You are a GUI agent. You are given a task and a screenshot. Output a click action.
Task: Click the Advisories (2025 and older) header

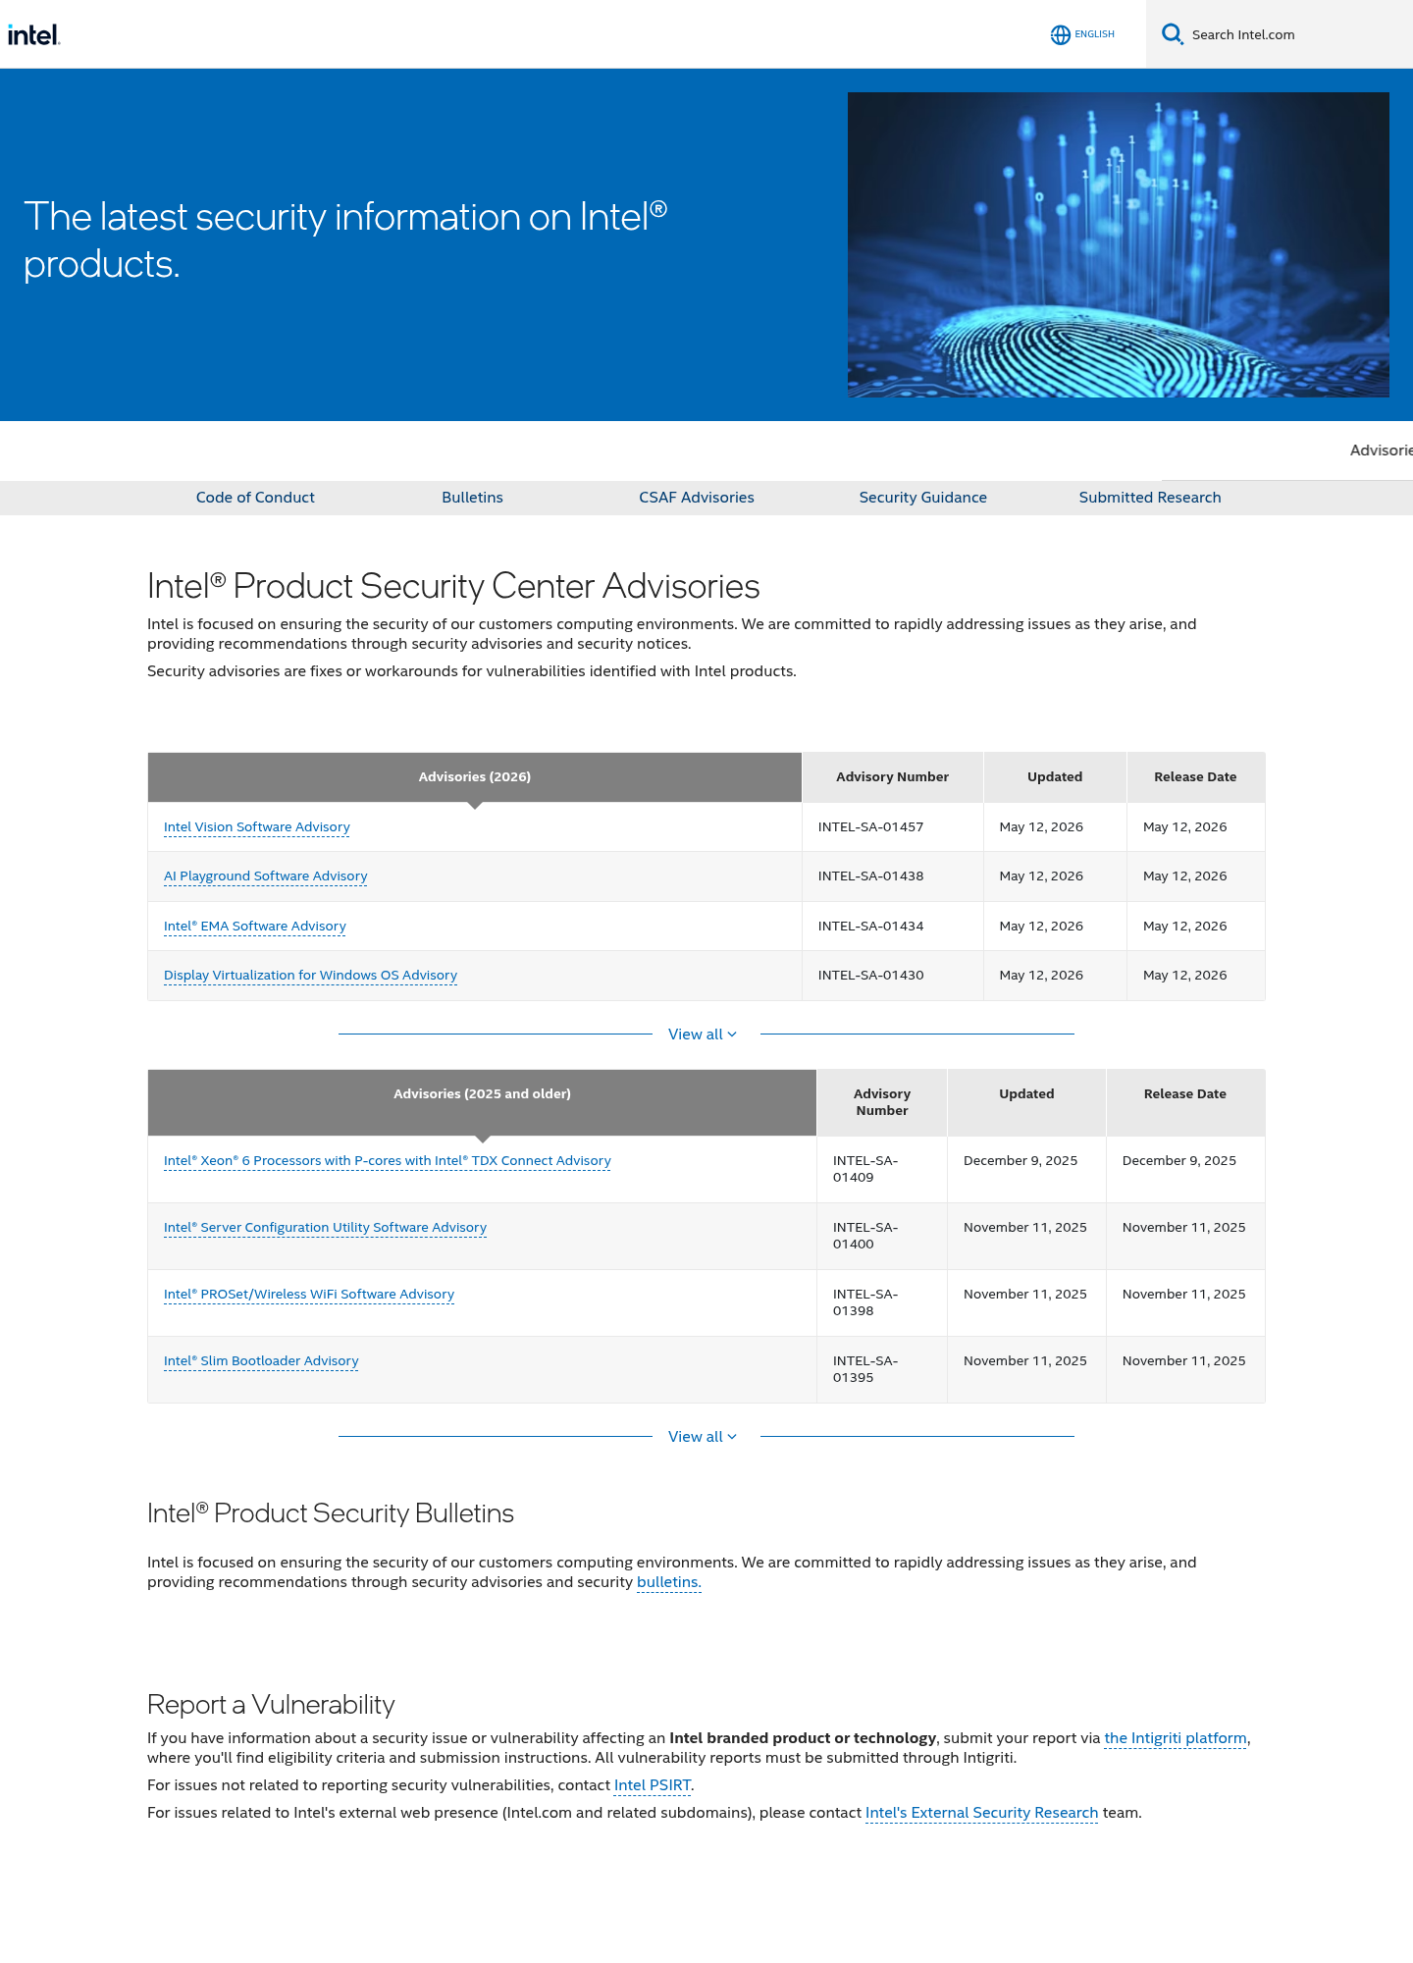tap(482, 1102)
